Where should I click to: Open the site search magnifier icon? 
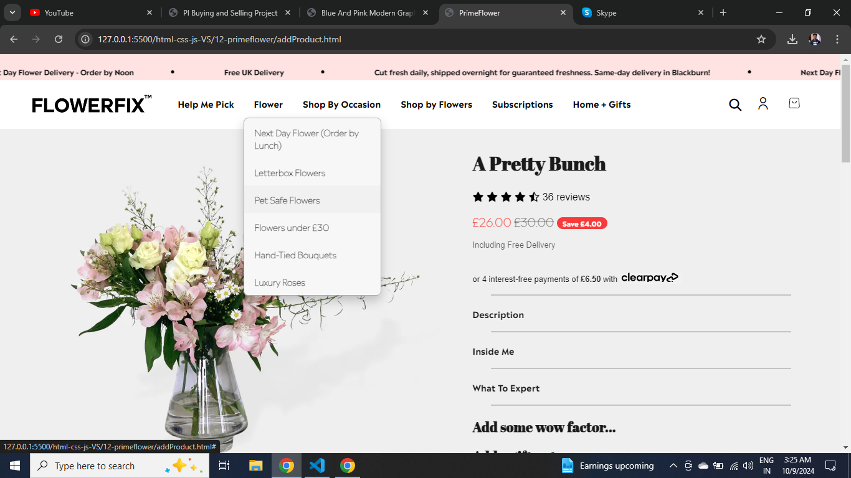pos(735,105)
